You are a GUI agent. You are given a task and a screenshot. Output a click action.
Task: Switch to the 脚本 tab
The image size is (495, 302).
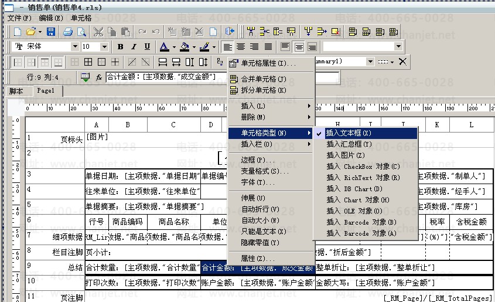[x=16, y=91]
